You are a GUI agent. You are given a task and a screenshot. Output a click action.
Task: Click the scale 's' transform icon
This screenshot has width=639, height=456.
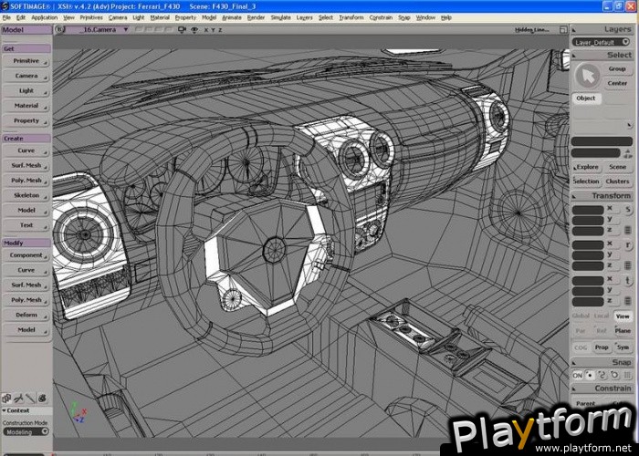[x=628, y=210]
